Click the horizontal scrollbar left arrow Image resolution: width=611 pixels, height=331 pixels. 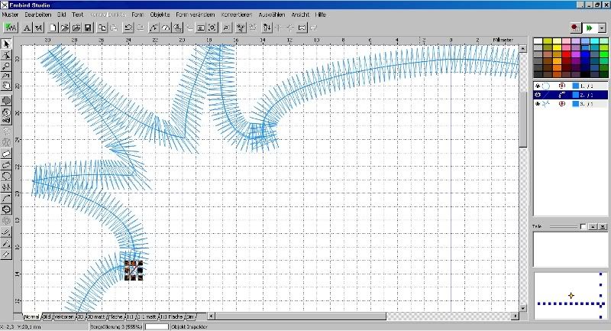(212, 316)
